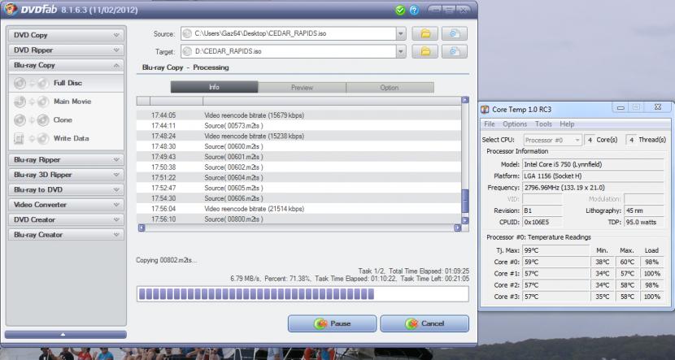The width and height of the screenshot is (675, 360).
Task: Browse for Target folder icon
Action: pyautogui.click(x=425, y=52)
